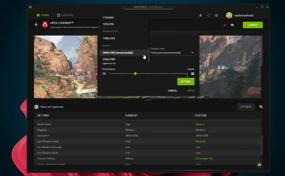Click the cedericschmid username text

point(244,15)
